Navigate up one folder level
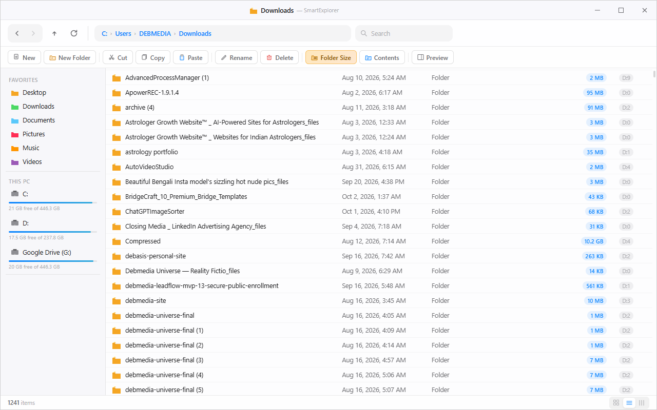 pyautogui.click(x=54, y=33)
